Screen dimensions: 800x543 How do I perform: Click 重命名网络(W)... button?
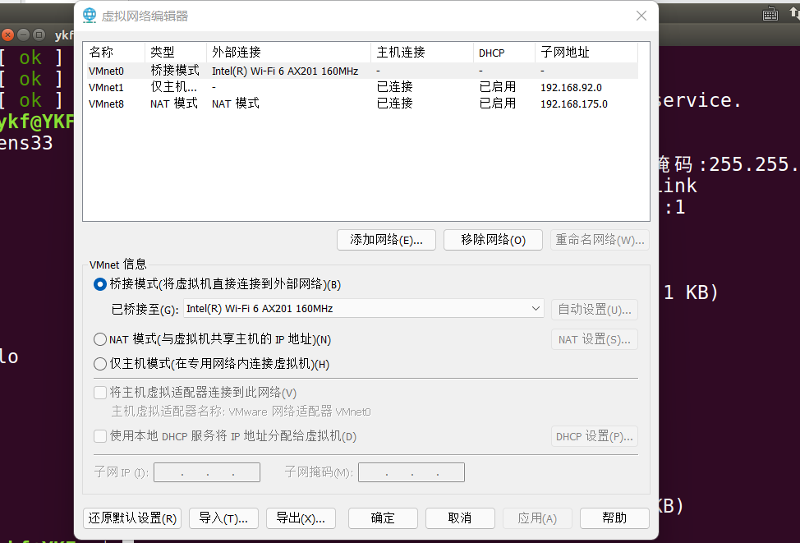600,240
